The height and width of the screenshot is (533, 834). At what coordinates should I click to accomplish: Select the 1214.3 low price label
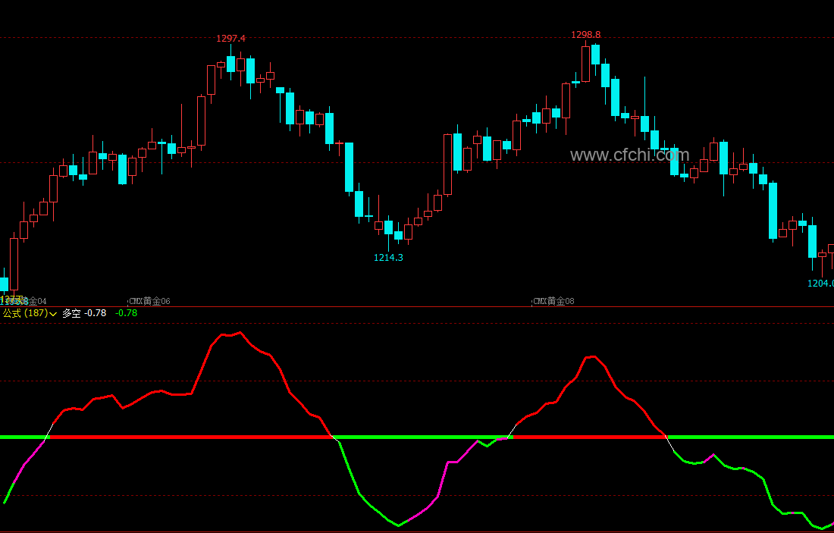pyautogui.click(x=388, y=258)
